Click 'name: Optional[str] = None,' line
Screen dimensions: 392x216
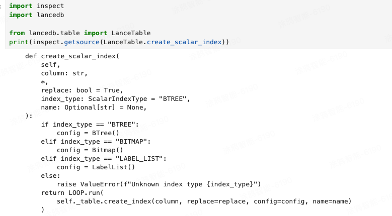click(x=94, y=107)
